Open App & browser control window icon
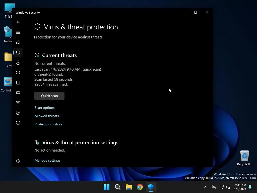The image size is (257, 193). [18, 82]
